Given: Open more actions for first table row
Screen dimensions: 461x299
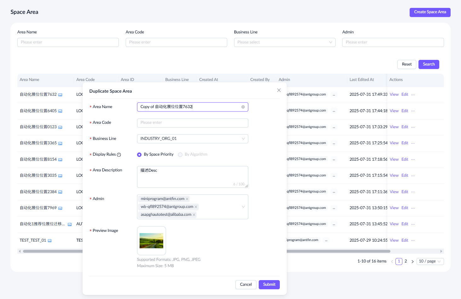Looking at the screenshot, I should [x=413, y=95].
